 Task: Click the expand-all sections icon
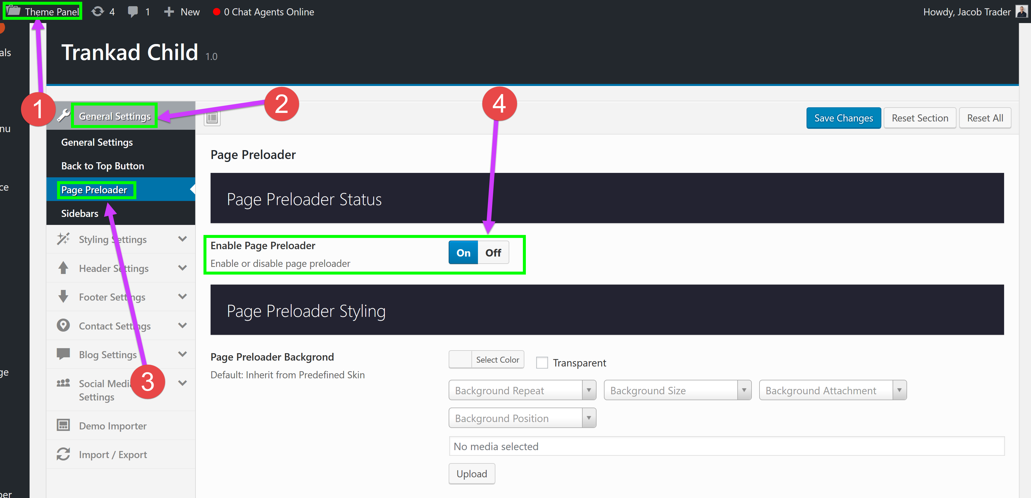pyautogui.click(x=212, y=118)
